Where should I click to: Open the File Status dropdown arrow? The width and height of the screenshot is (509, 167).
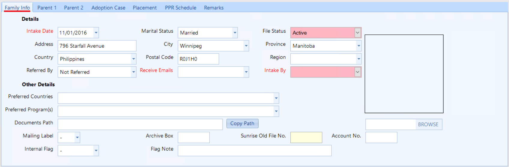pyautogui.click(x=357, y=33)
